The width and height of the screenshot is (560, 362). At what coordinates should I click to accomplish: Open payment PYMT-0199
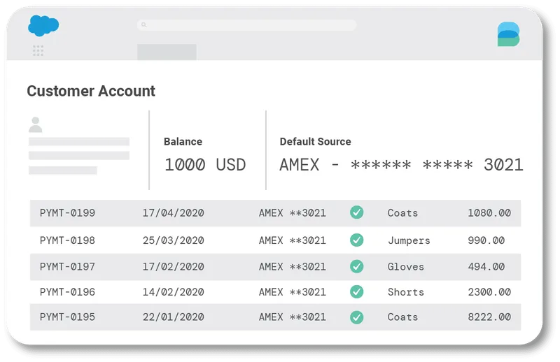[67, 213]
